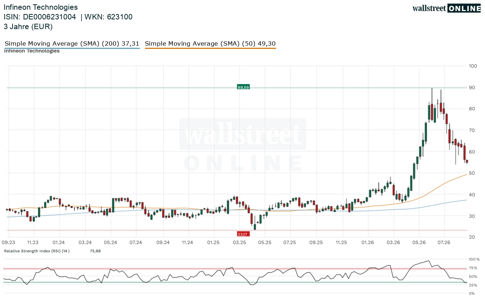Click the 50% RSI axis label
Image resolution: width=485 pixels, height=303 pixels.
point(473,276)
